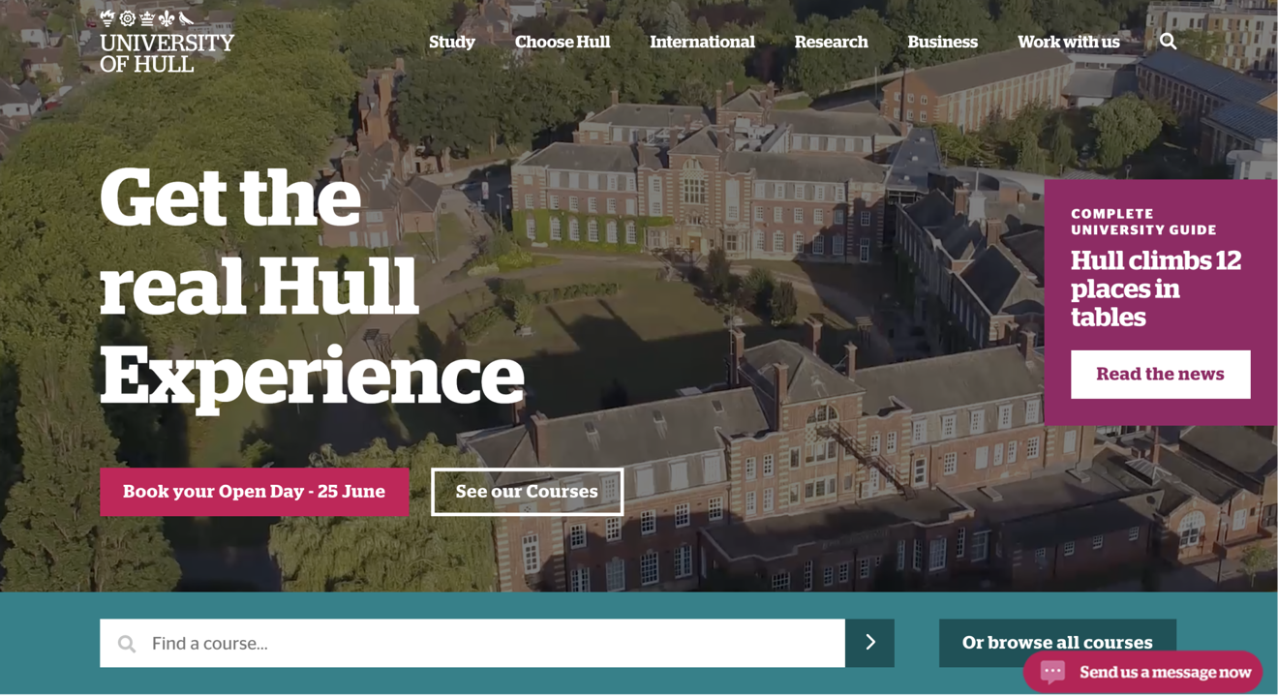
Task: Open the Choose Hull menu
Action: point(563,42)
